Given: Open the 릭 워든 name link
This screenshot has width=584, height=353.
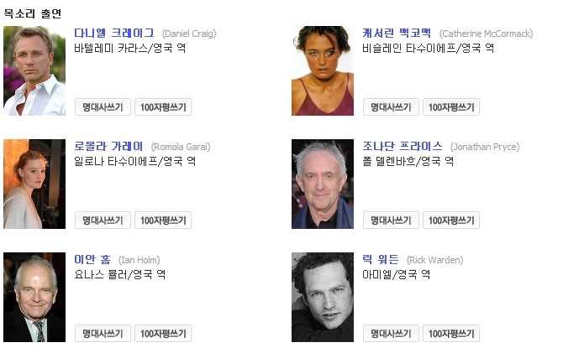Looking at the screenshot, I should (x=381, y=259).
